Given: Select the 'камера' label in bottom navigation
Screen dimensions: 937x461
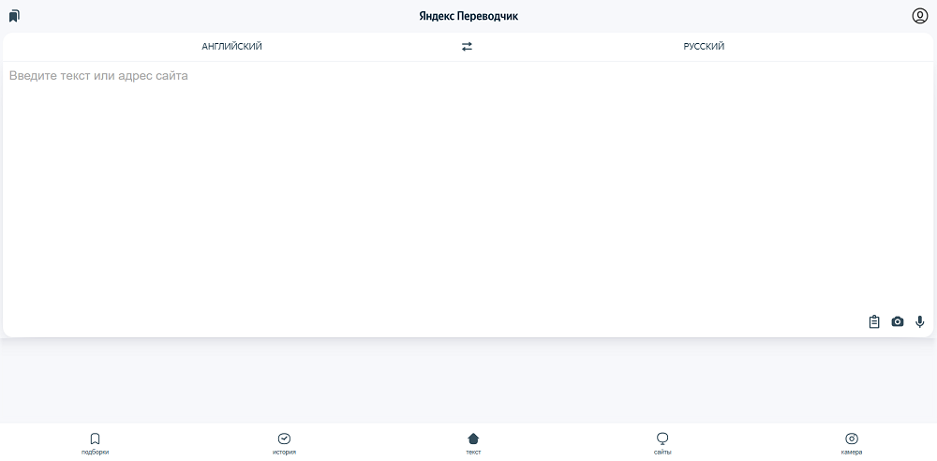Looking at the screenshot, I should (x=852, y=452).
